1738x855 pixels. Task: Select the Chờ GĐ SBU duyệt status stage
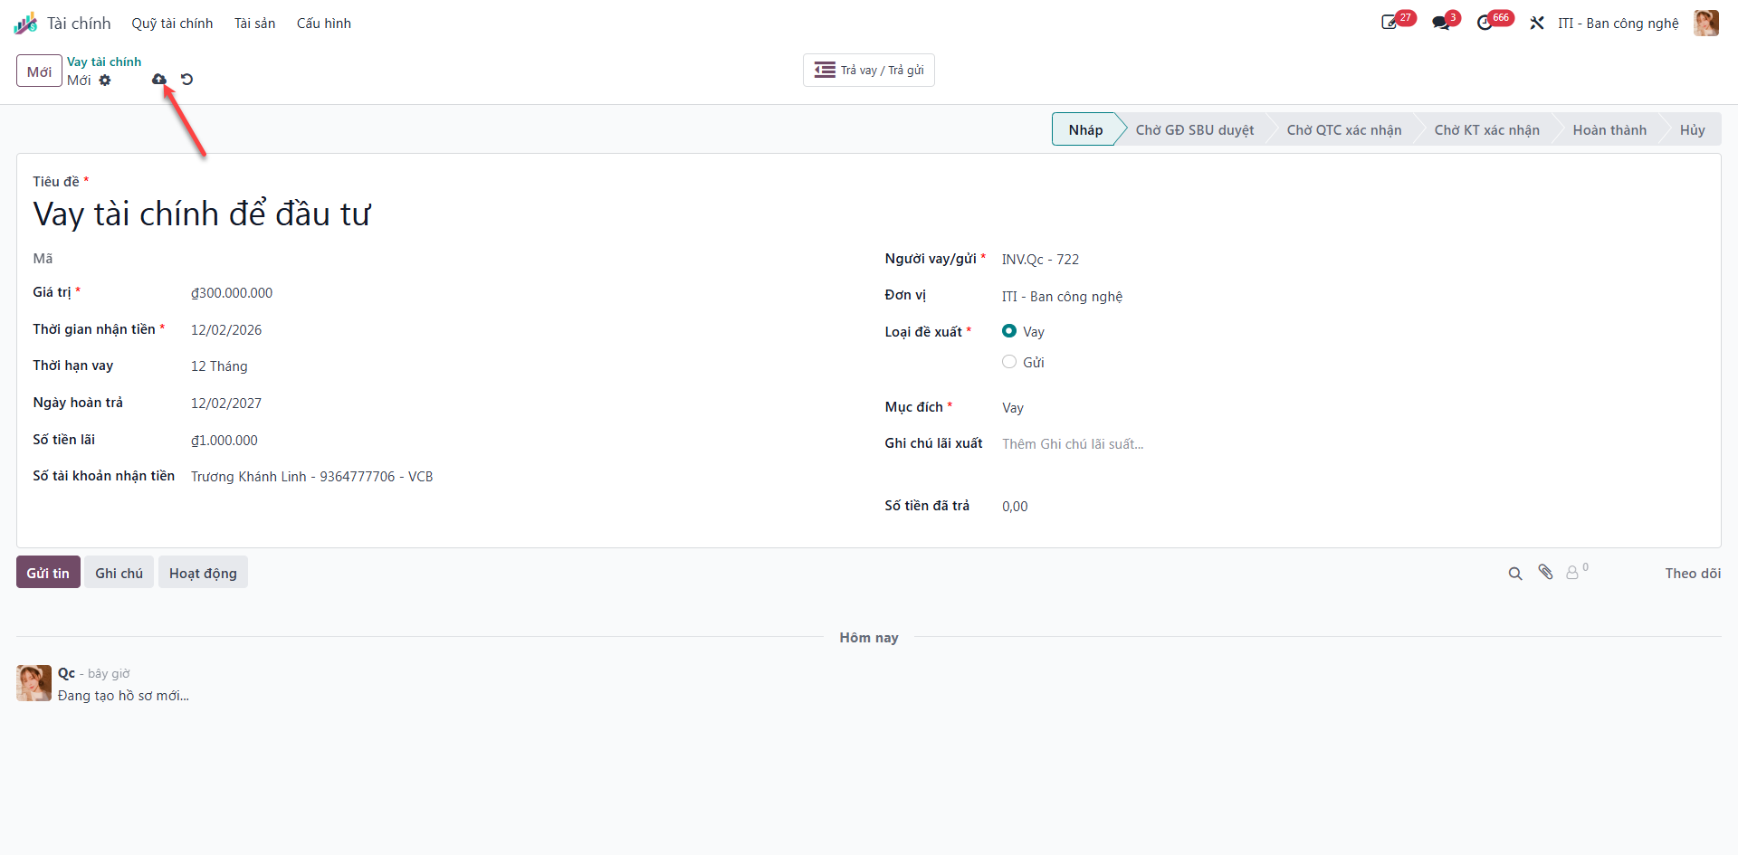(x=1195, y=129)
